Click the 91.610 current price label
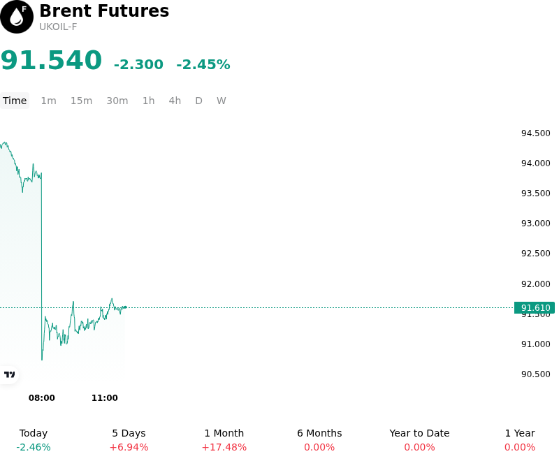This screenshot has width=559, height=461. [535, 307]
